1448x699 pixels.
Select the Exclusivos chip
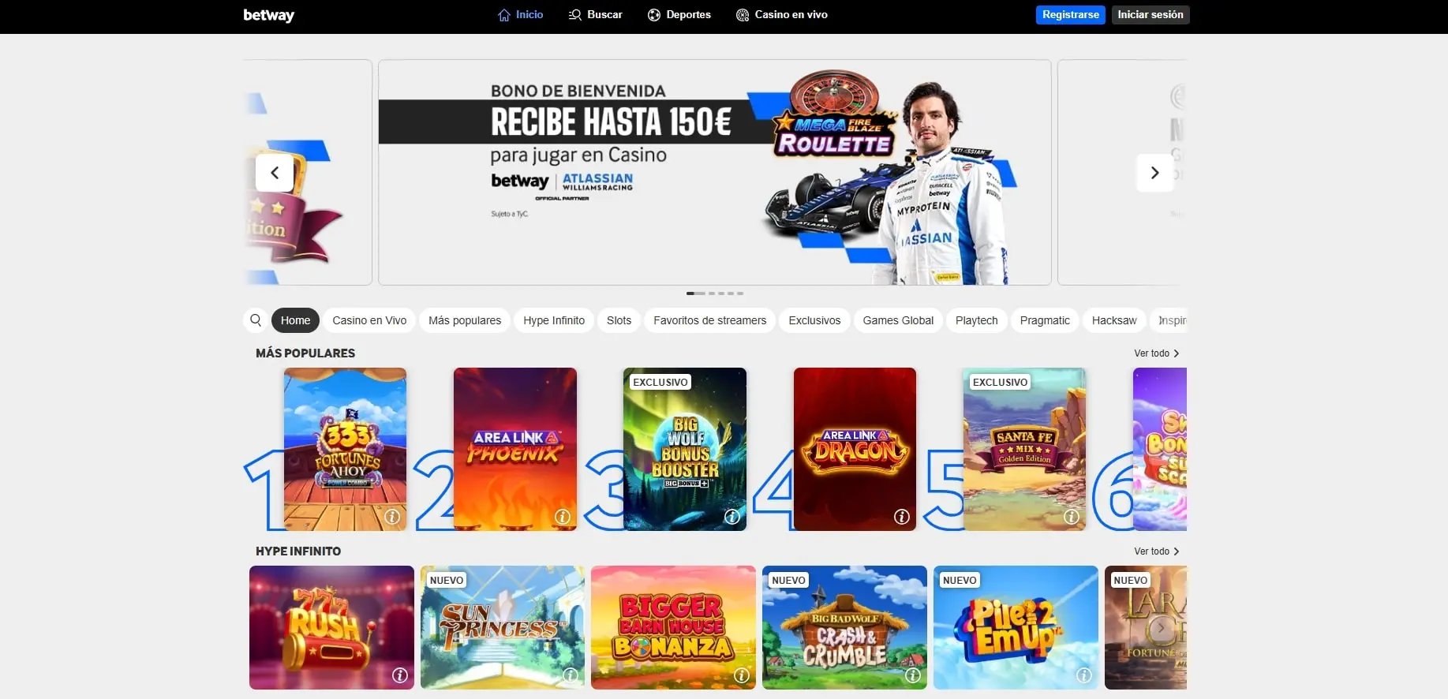814,320
